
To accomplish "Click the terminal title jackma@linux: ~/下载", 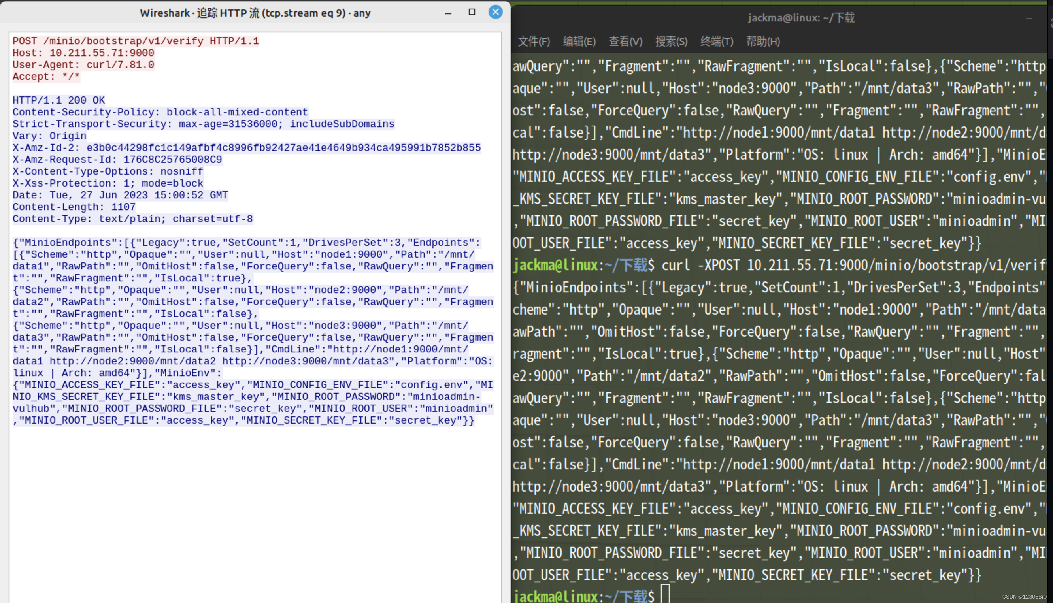I will (801, 18).
